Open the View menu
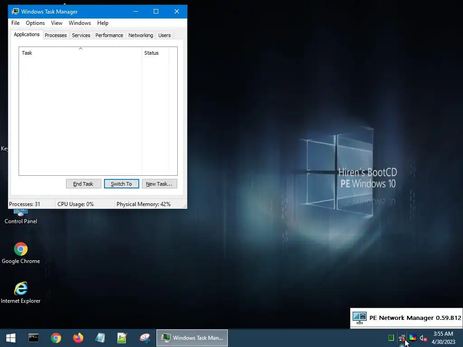Viewport: 463px width, 347px height. 57,23
